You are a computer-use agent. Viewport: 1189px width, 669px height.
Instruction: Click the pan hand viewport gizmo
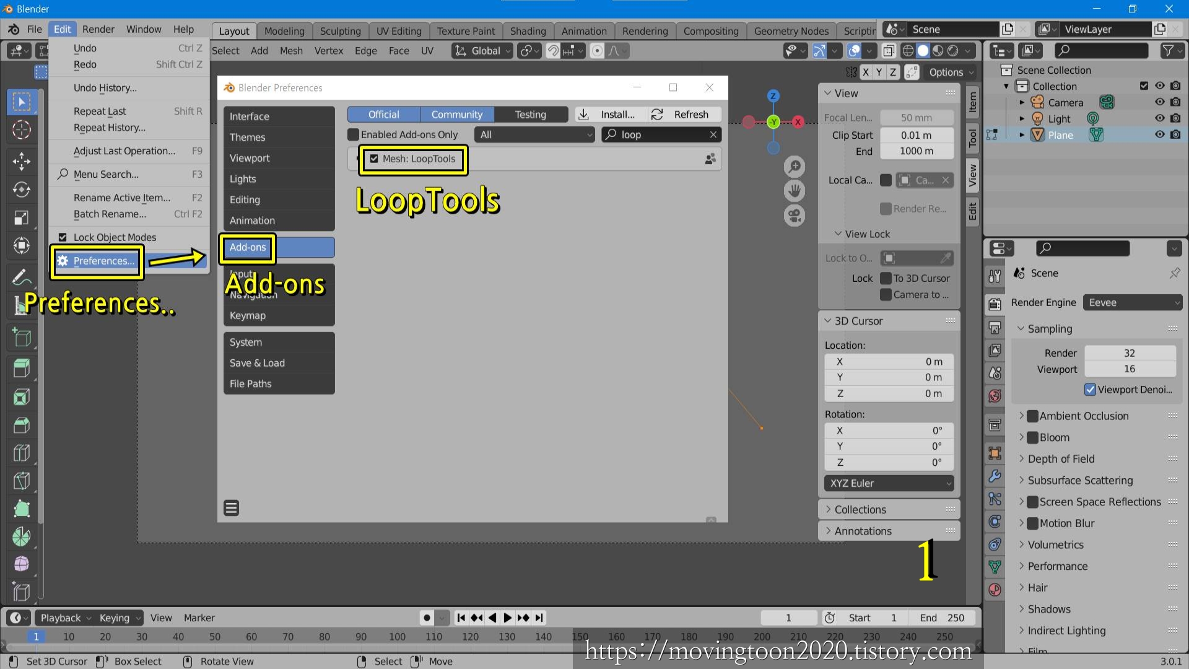pos(795,191)
